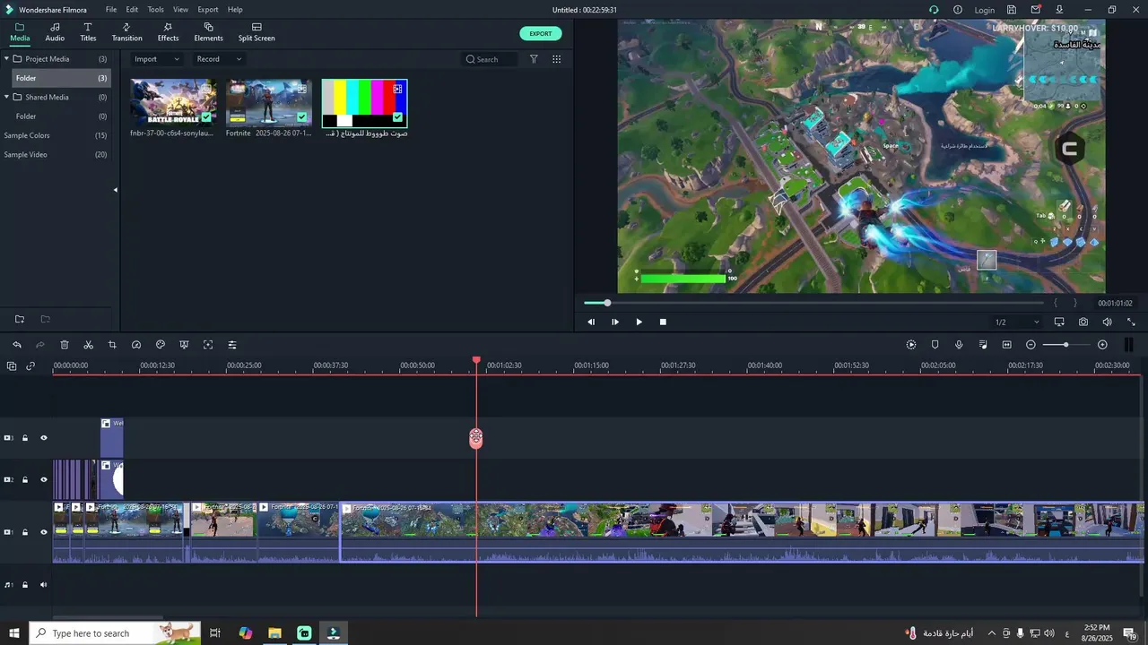Viewport: 1148px width, 645px height.
Task: Mute the bottom audio track speaker
Action: [43, 585]
